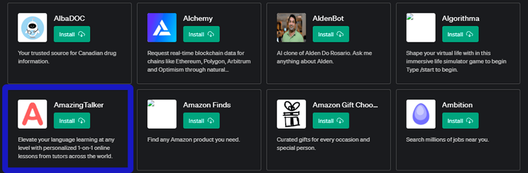The height and width of the screenshot is (173, 528).
Task: Open the AIdenBot profile photo
Action: [x=291, y=28]
